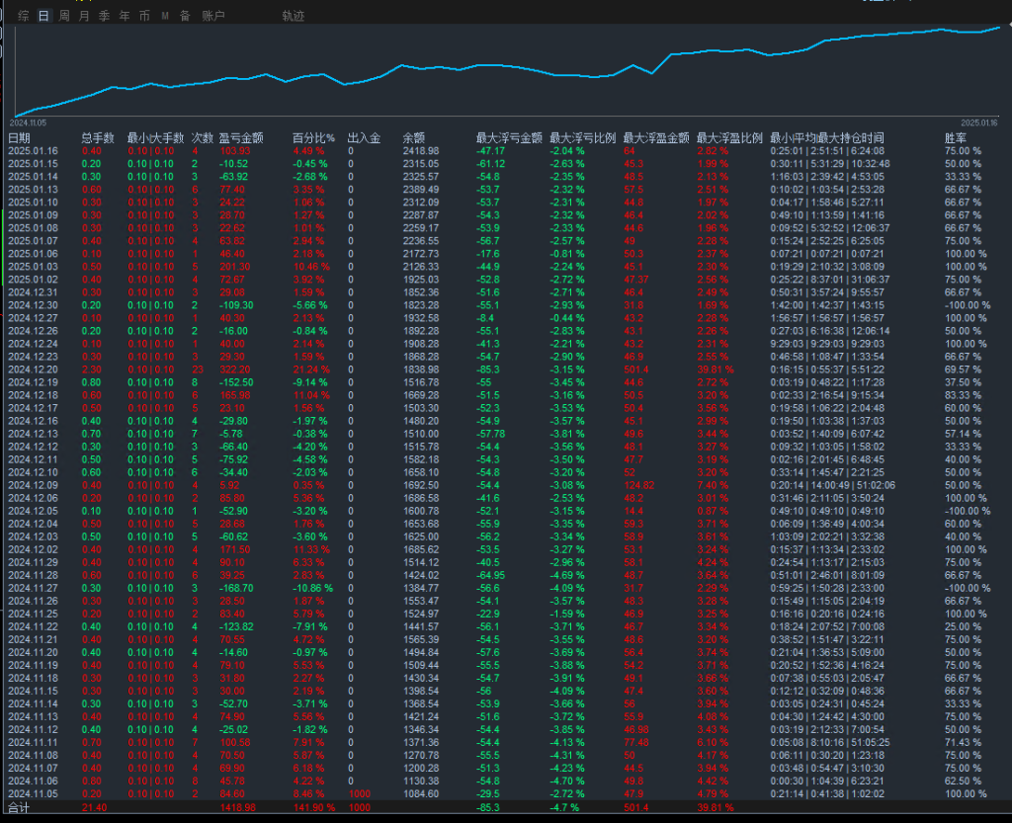The width and height of the screenshot is (1012, 823).
Task: Click the 合计 totals row label
Action: 18,806
